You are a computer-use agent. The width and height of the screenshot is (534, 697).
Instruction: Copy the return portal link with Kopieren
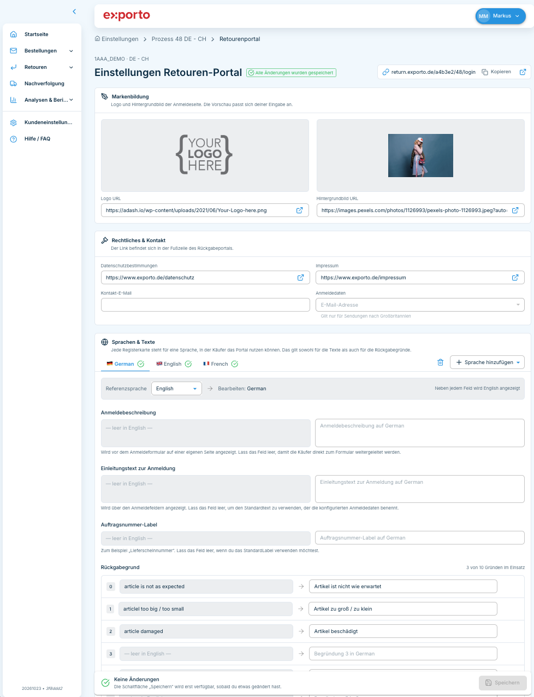(496, 72)
